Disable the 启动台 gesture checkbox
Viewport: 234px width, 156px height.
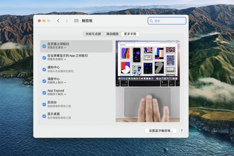coord(44,104)
